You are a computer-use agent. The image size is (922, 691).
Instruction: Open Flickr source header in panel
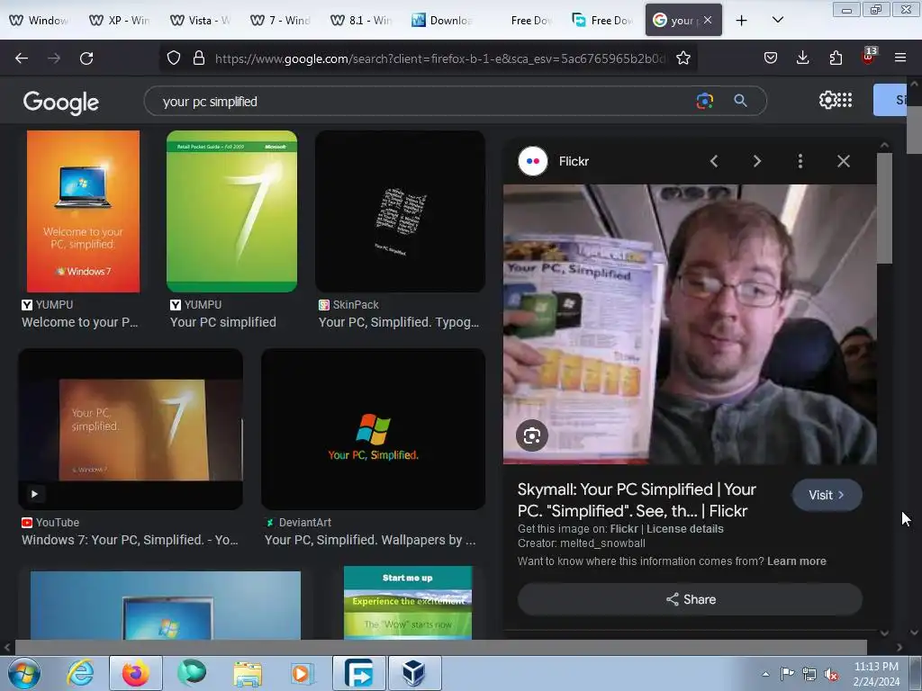pyautogui.click(x=554, y=161)
